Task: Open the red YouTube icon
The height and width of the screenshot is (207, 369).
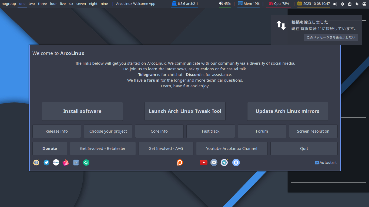Action: [204, 163]
